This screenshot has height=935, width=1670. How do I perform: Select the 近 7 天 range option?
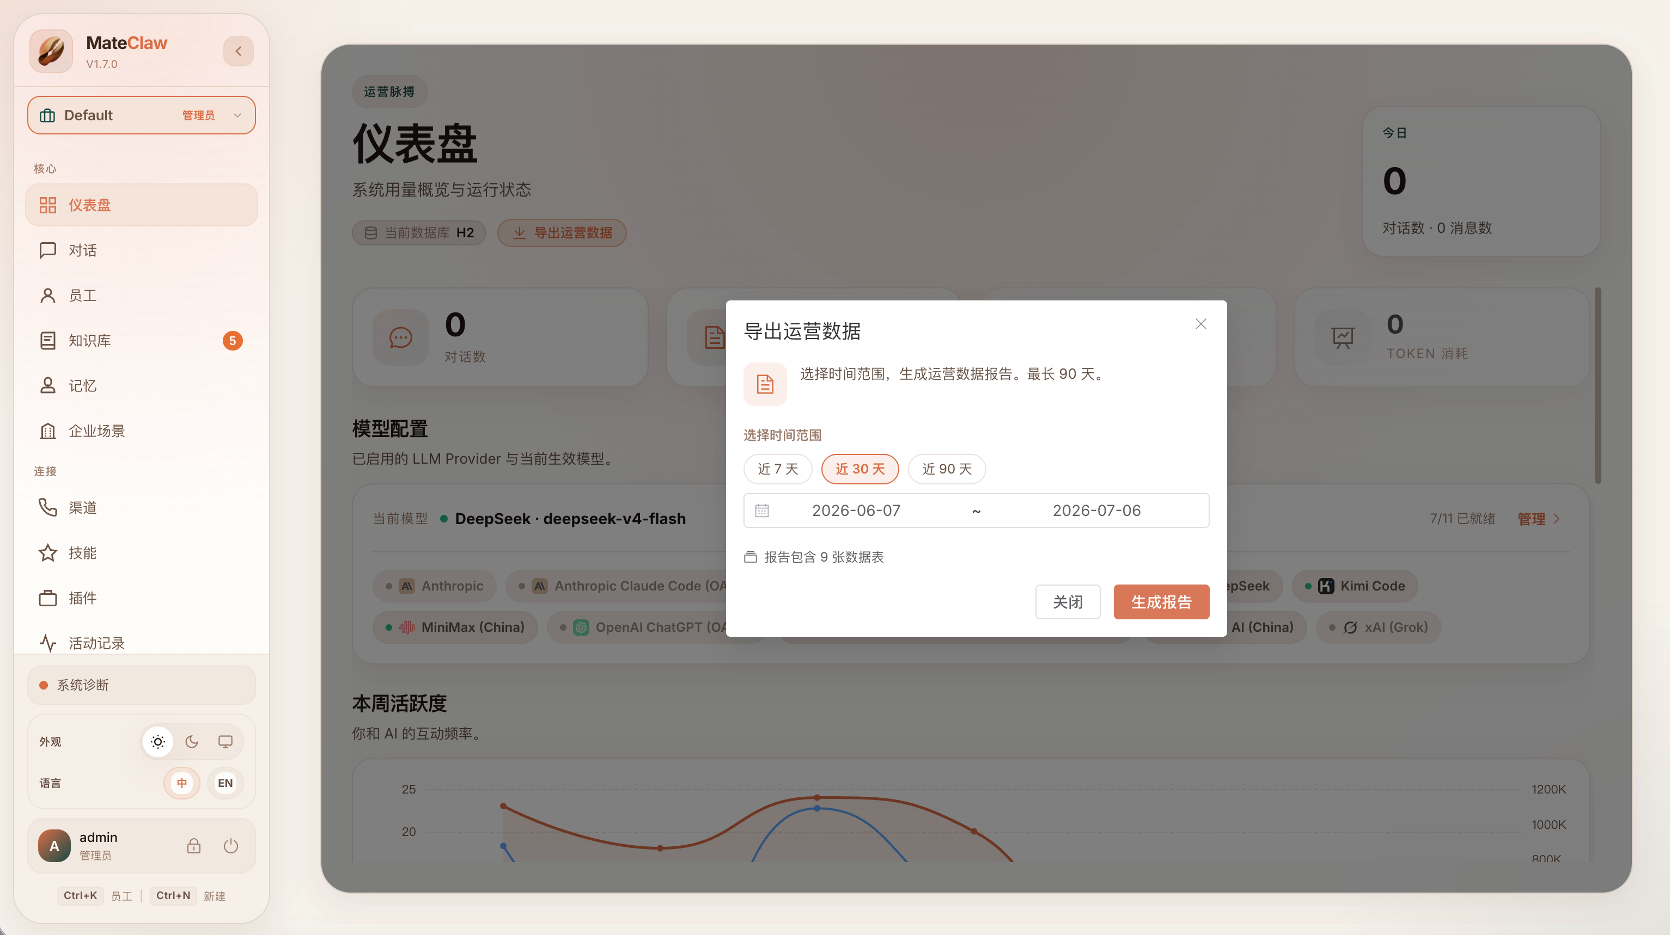(778, 469)
